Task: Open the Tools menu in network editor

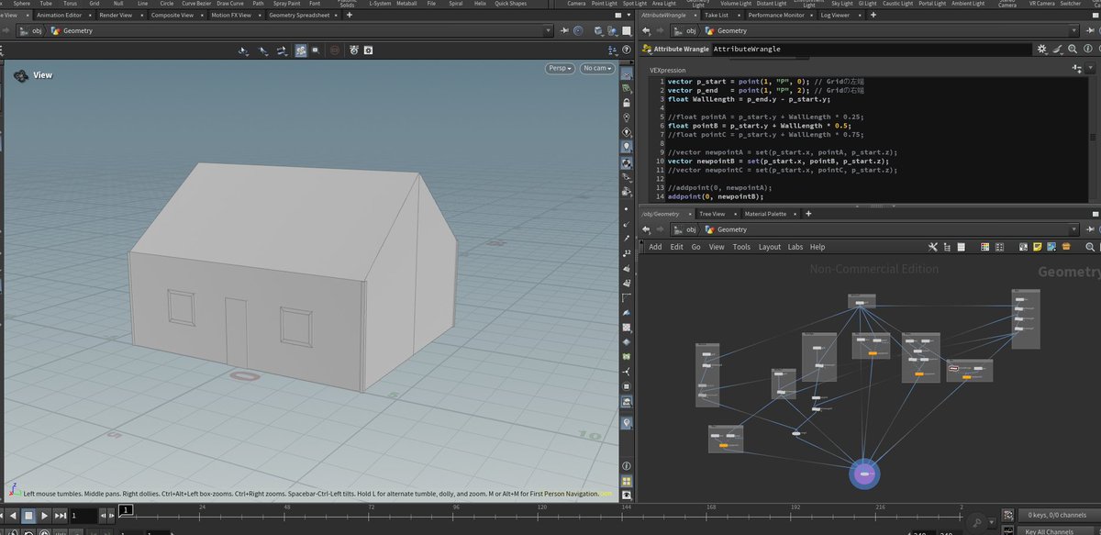Action: pos(741,247)
